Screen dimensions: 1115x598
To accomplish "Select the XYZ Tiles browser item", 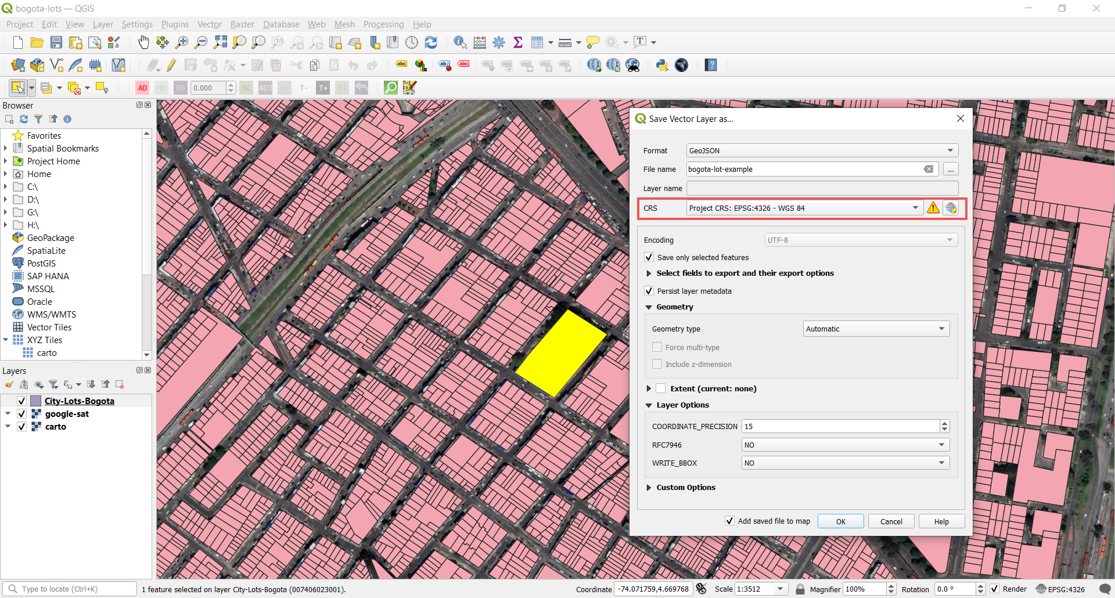I will click(x=44, y=340).
